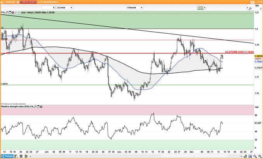263x159 pixels.
Task: Click scrollbar left arrow in bottom bar
Action: (x=30, y=156)
